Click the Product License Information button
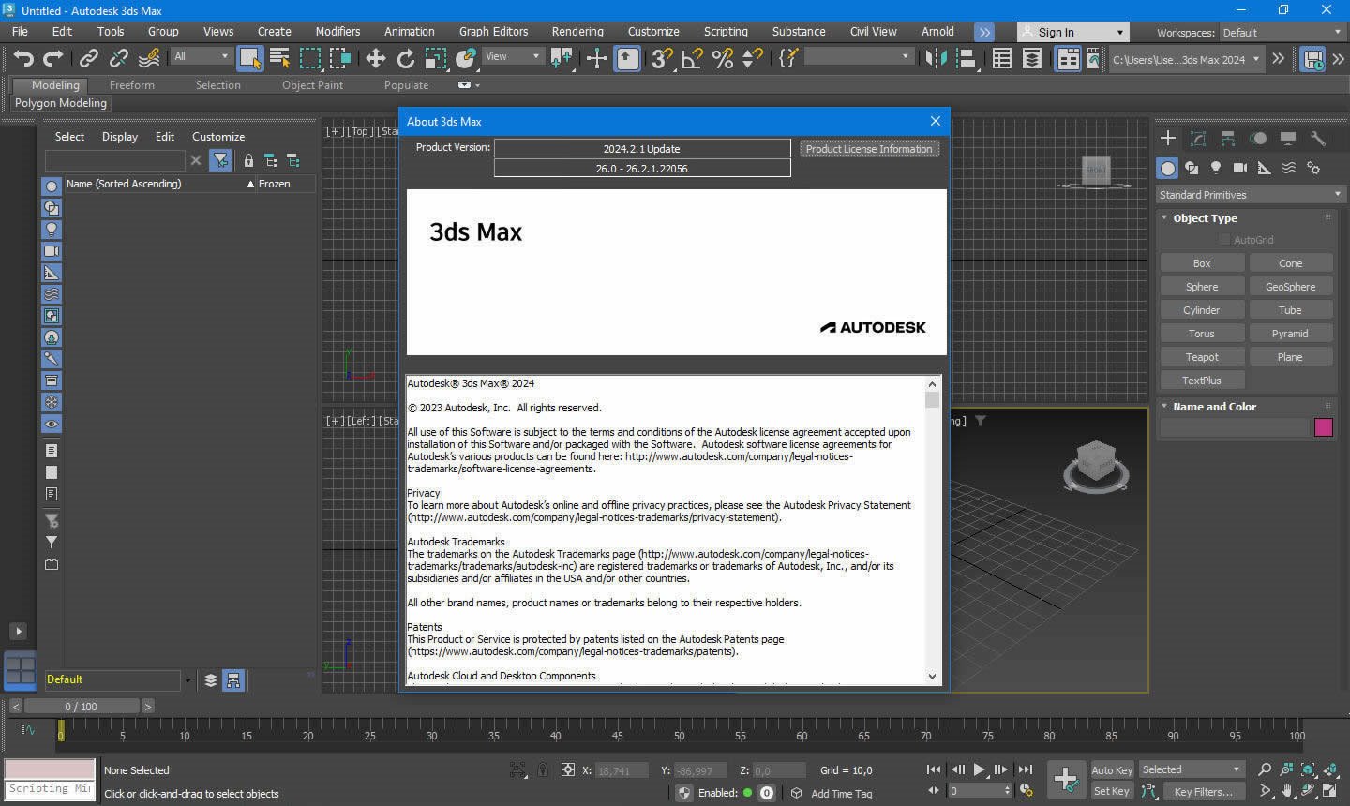The width and height of the screenshot is (1350, 806). (x=868, y=149)
